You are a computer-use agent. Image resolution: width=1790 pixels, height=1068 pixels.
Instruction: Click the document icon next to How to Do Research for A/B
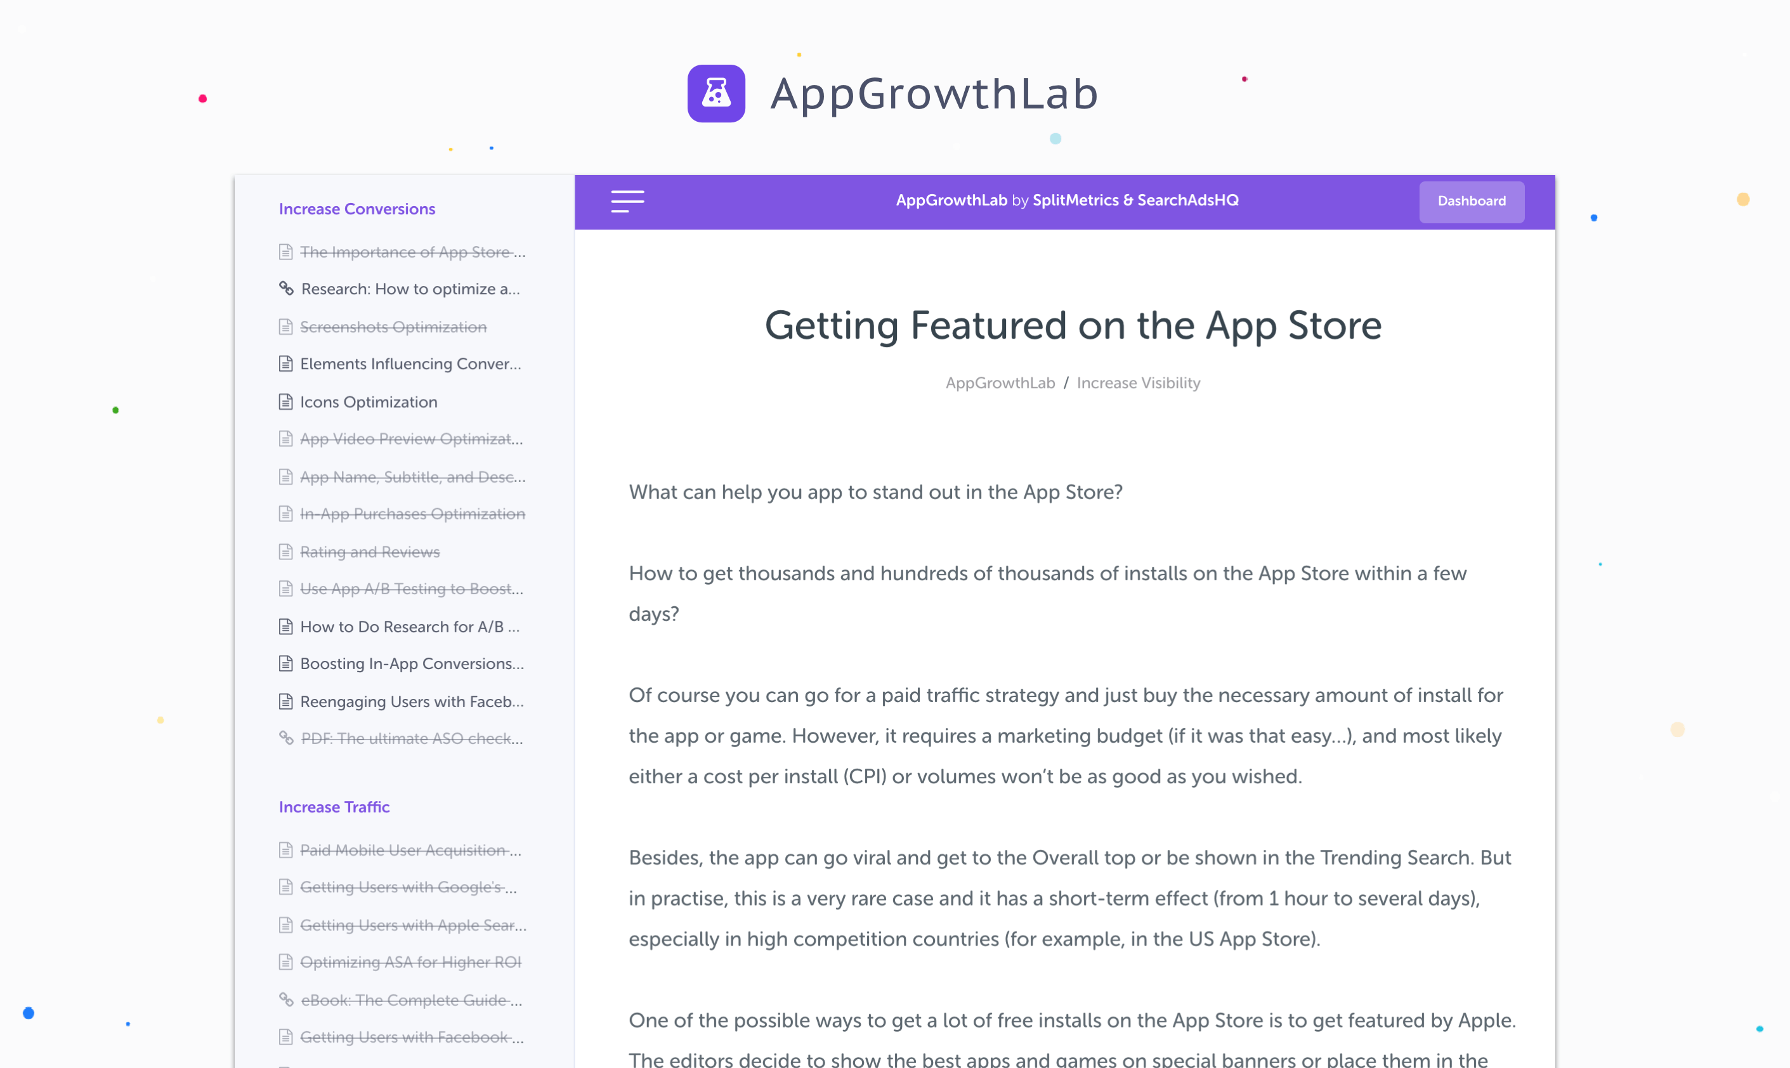pyautogui.click(x=285, y=625)
